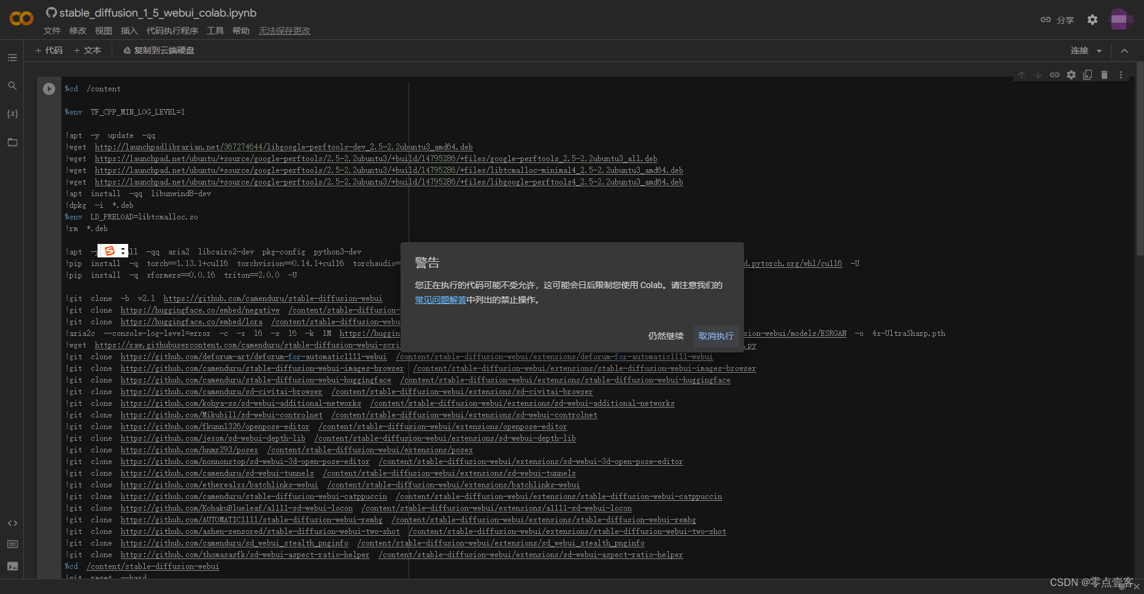Open the camenduru/stable-diffusion-webui GitHub link

[x=273, y=299]
